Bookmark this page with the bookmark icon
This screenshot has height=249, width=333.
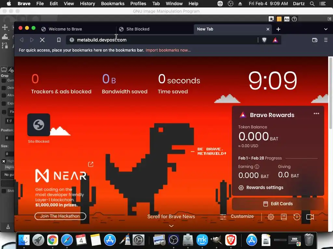coord(59,40)
